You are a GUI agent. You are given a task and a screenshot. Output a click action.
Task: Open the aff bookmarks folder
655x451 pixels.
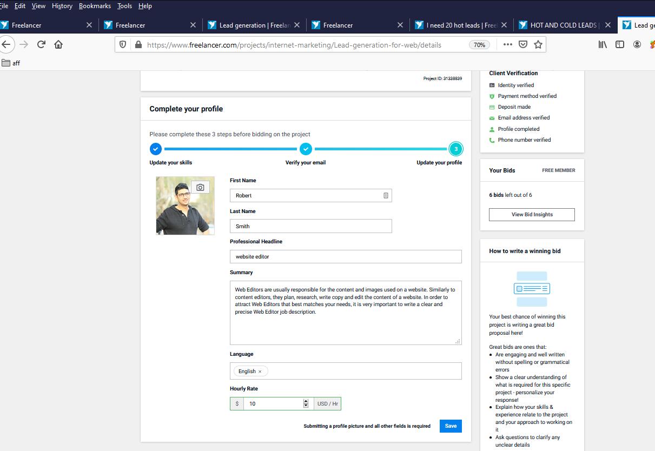11,63
